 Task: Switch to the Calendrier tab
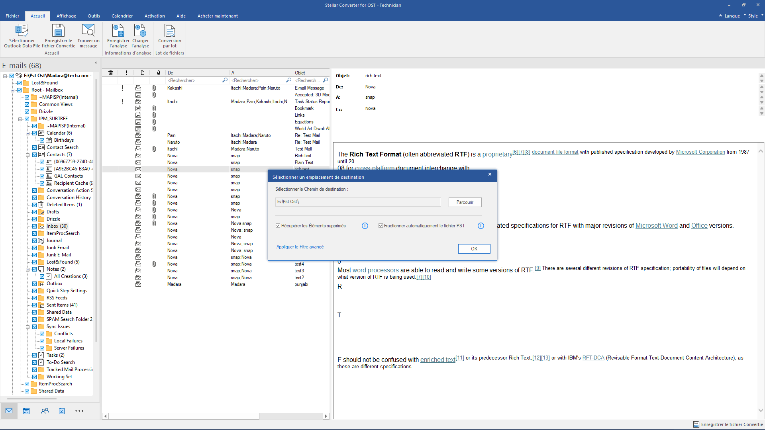tap(122, 16)
